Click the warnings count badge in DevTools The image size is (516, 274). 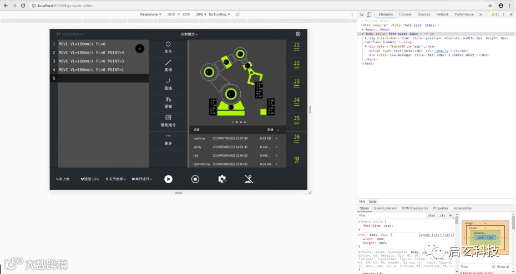494,14
